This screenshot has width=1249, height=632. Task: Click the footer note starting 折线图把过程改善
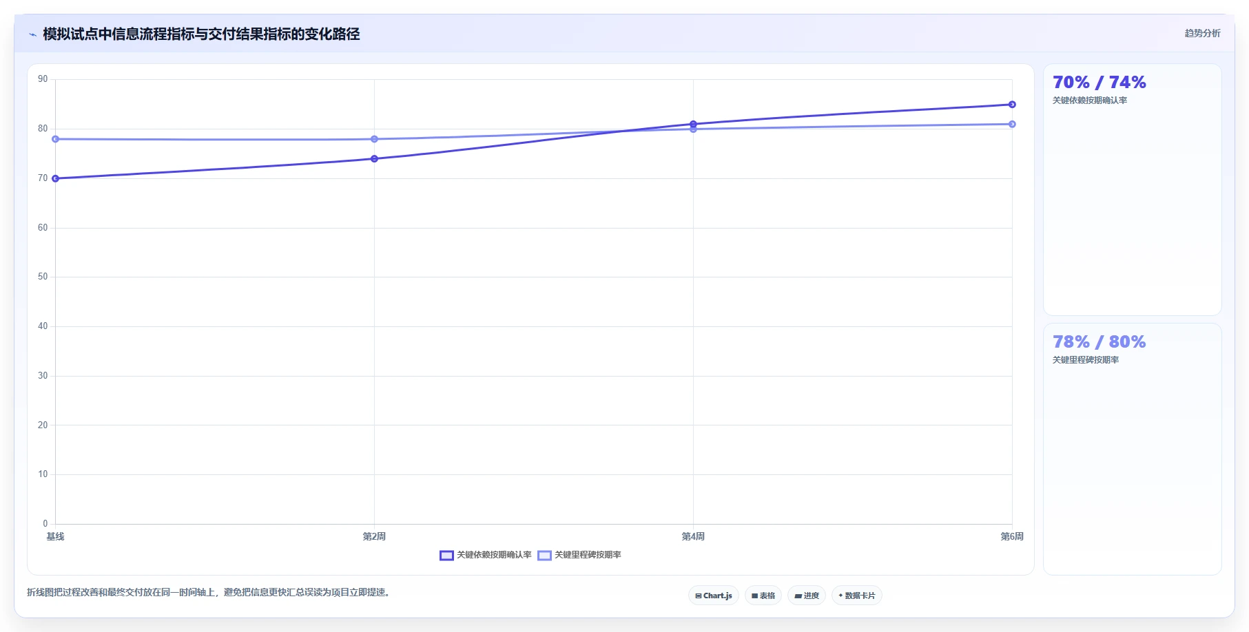coord(210,592)
